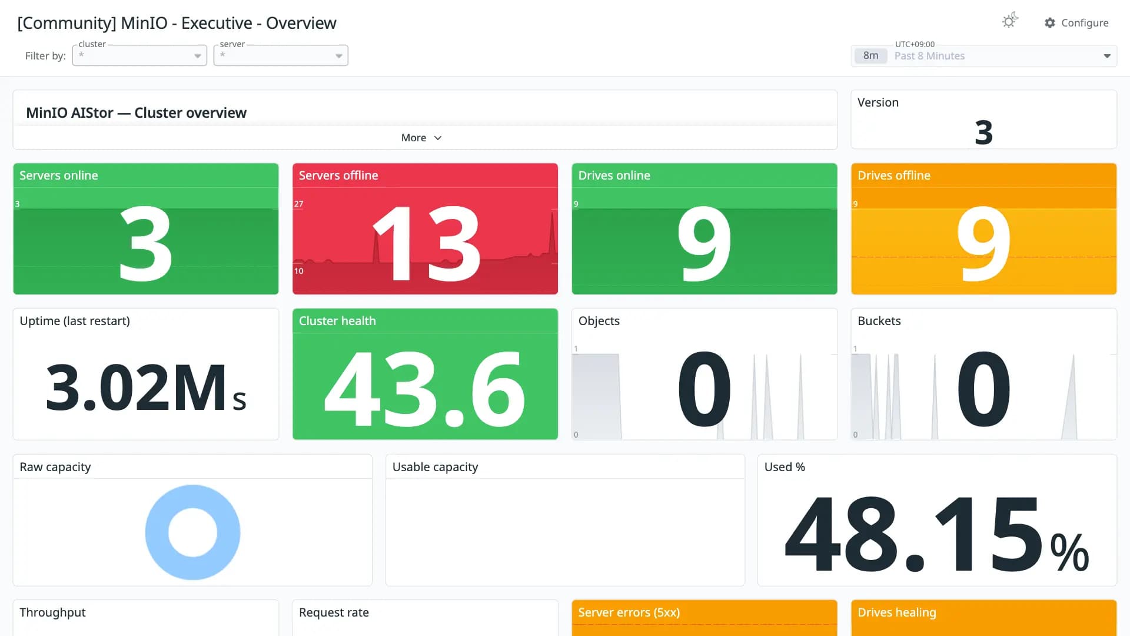Screen dimensions: 1130x636
Task: Click the Uptime (last restart) title
Action: [x=75, y=321]
